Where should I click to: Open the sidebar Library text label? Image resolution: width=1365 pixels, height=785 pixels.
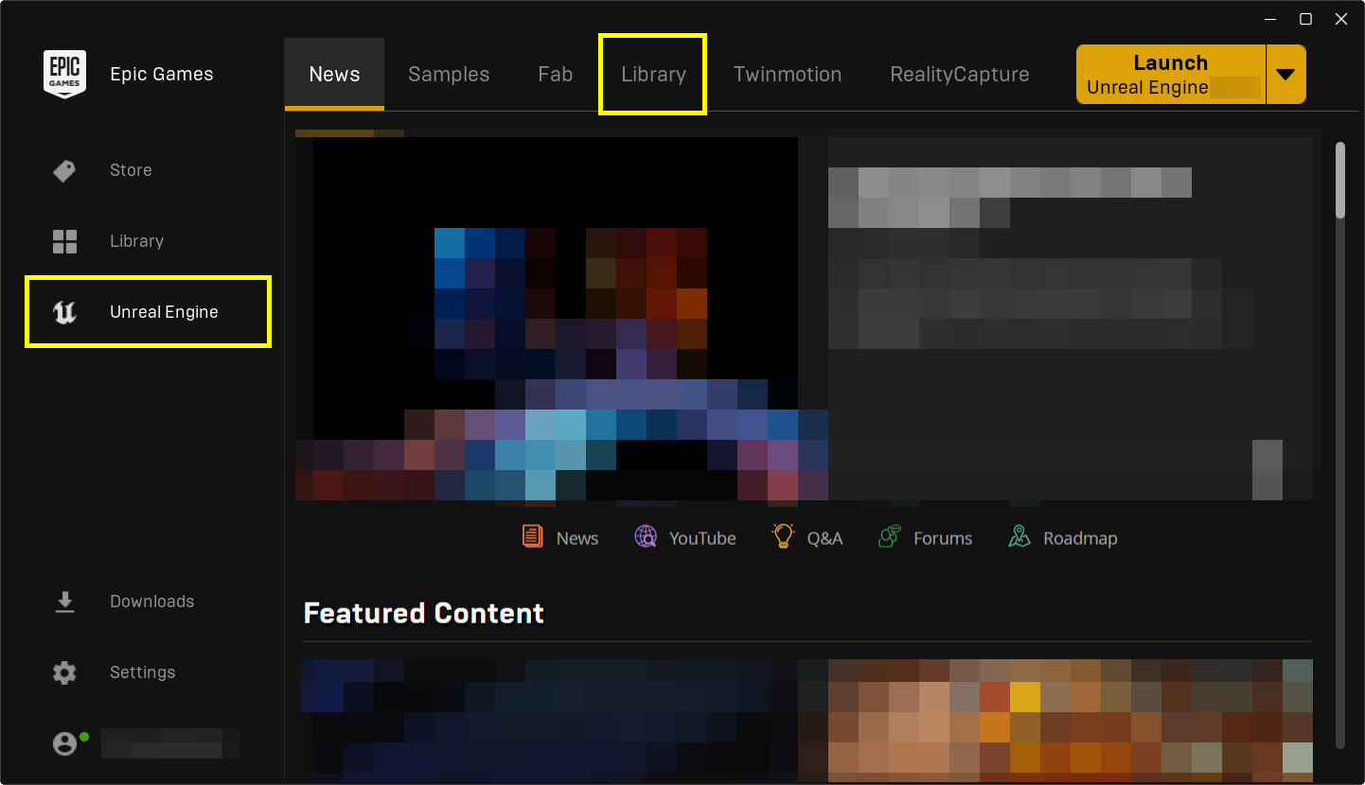137,241
